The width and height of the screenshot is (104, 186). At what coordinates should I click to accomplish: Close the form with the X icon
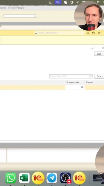103,48
